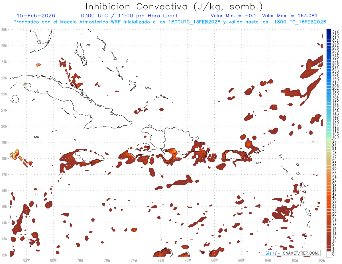The width and height of the screenshot is (342, 264).
Task: Click the '68W' longitude label
Action: [x=215, y=260]
